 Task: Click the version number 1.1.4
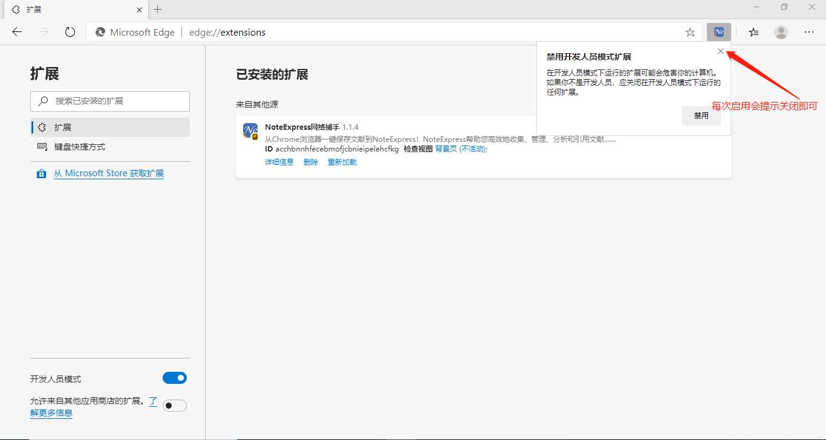point(351,127)
